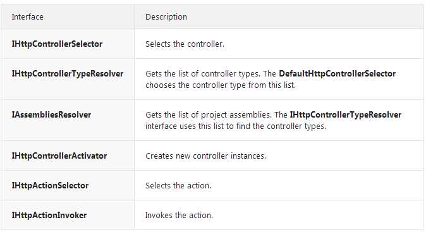Select the IHttpActionSelector interface name
This screenshot has width=426, height=232.
tap(50, 186)
